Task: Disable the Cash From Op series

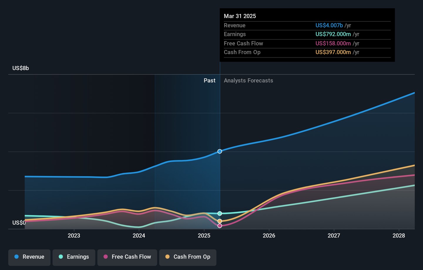Action: (x=188, y=257)
